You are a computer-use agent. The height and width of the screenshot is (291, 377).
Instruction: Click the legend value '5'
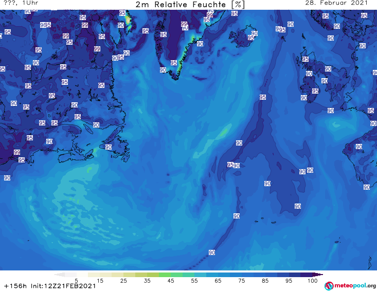[77, 281]
